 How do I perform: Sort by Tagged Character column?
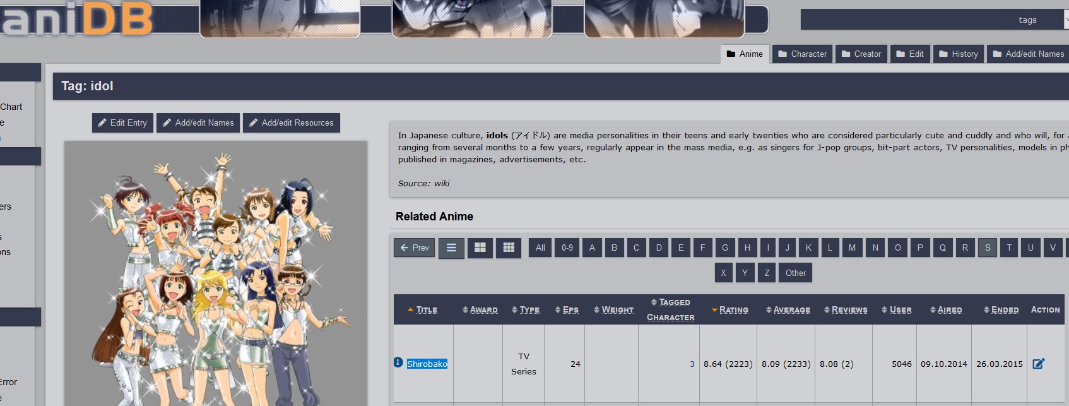coord(671,310)
